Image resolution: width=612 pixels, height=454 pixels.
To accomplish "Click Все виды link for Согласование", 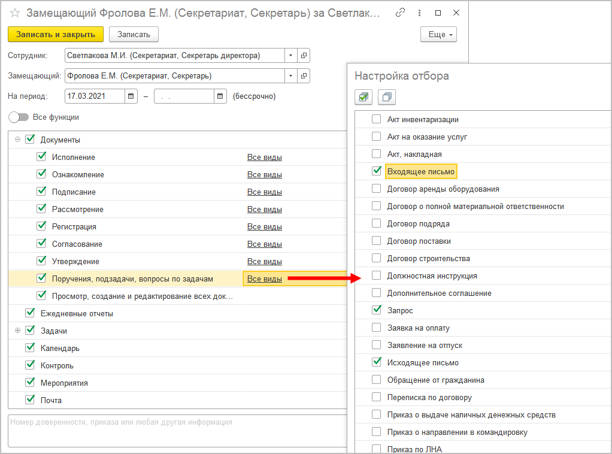I will coord(264,244).
